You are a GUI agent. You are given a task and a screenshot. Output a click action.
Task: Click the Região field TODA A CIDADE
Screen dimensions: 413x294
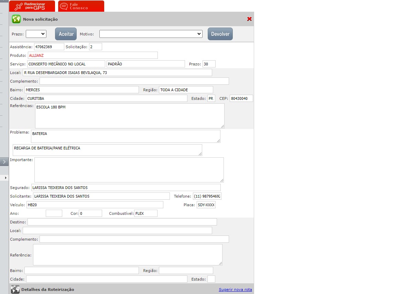pos(186,90)
